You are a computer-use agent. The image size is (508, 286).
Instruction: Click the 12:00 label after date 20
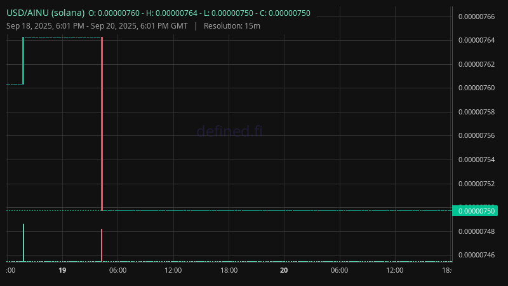pos(394,270)
